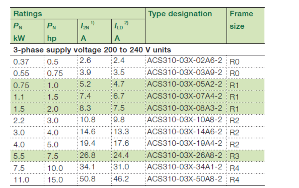The width and height of the screenshot is (299, 188).
Task: Select the 31.0 A ILD value
Action: click(x=121, y=167)
